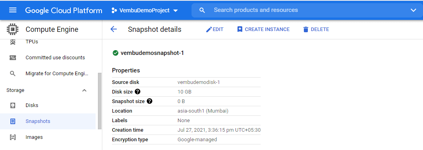Click the project hexagon dots icon
The height and width of the screenshot is (150, 423).
pos(114,10)
